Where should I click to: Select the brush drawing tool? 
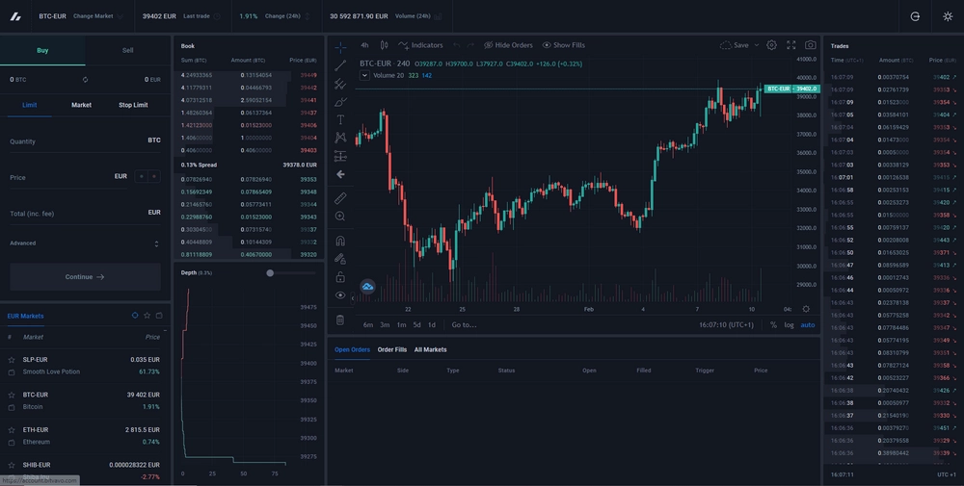(340, 102)
